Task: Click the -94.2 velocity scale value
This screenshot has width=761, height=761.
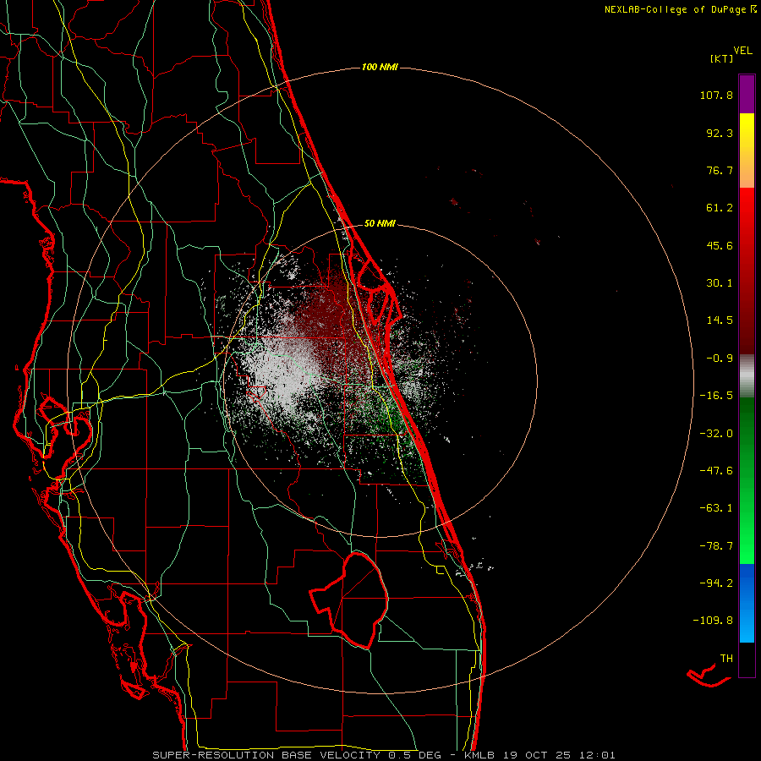Action: [716, 583]
